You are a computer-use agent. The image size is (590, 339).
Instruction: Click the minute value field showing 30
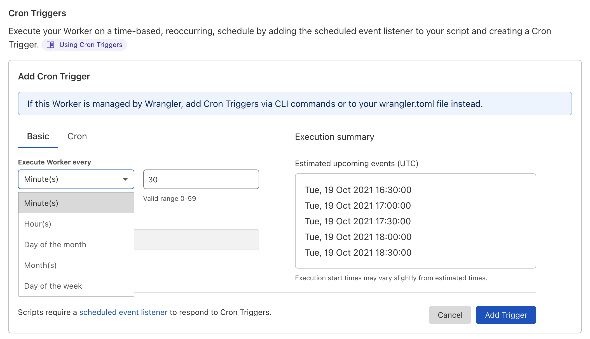coord(201,179)
